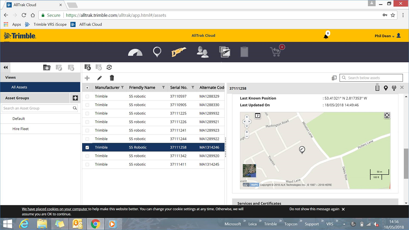The image size is (409, 230).
Task: Open the dashboard gauge icon
Action: coord(135,52)
